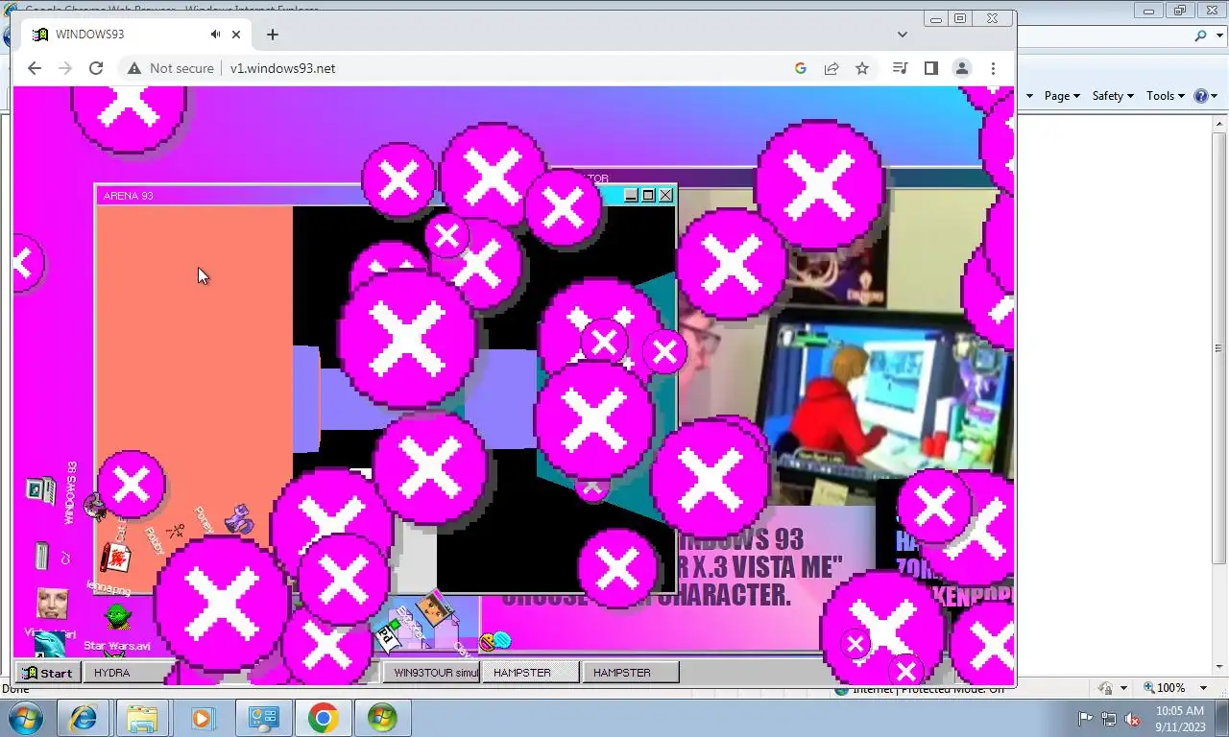Open the Google icon in the address bar
1229x737 pixels.
point(801,68)
